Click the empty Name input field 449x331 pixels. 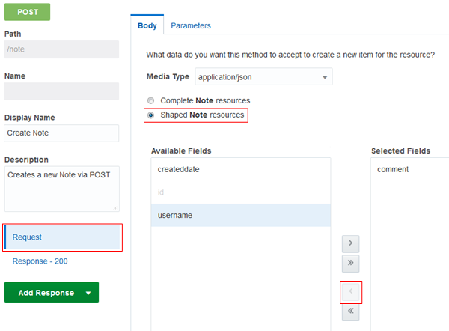coord(61,91)
